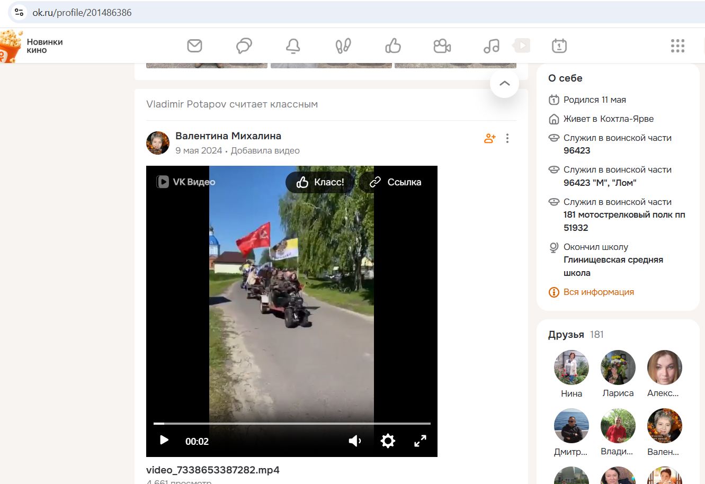Screen dimensions: 705x484
Task: Open friend Нина's avatar
Action: click(572, 368)
